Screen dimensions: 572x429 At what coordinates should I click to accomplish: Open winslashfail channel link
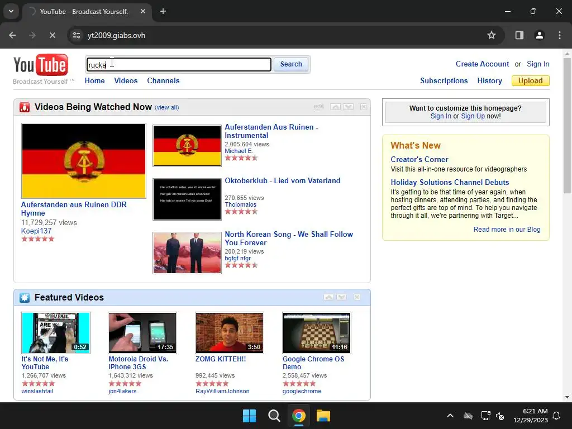point(37,391)
